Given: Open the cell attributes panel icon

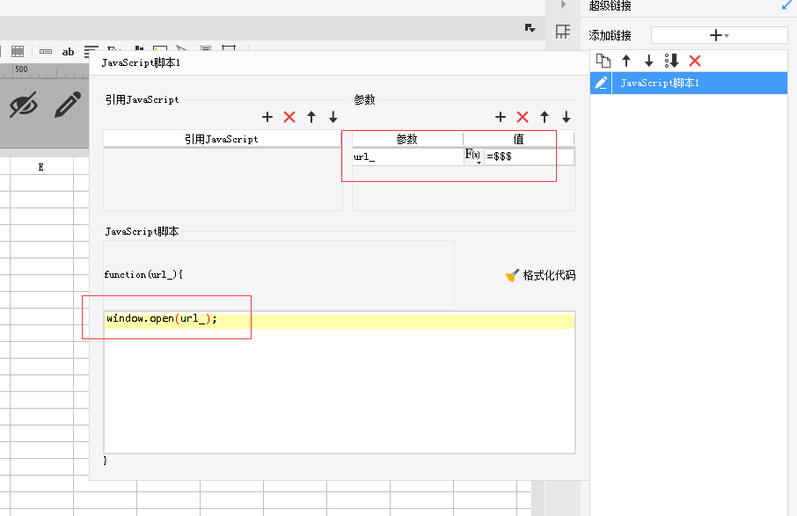Looking at the screenshot, I should pyautogui.click(x=563, y=32).
